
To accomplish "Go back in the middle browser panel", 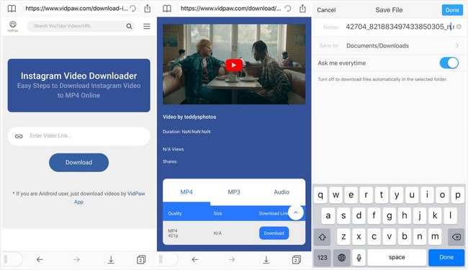I will pos(194,259).
